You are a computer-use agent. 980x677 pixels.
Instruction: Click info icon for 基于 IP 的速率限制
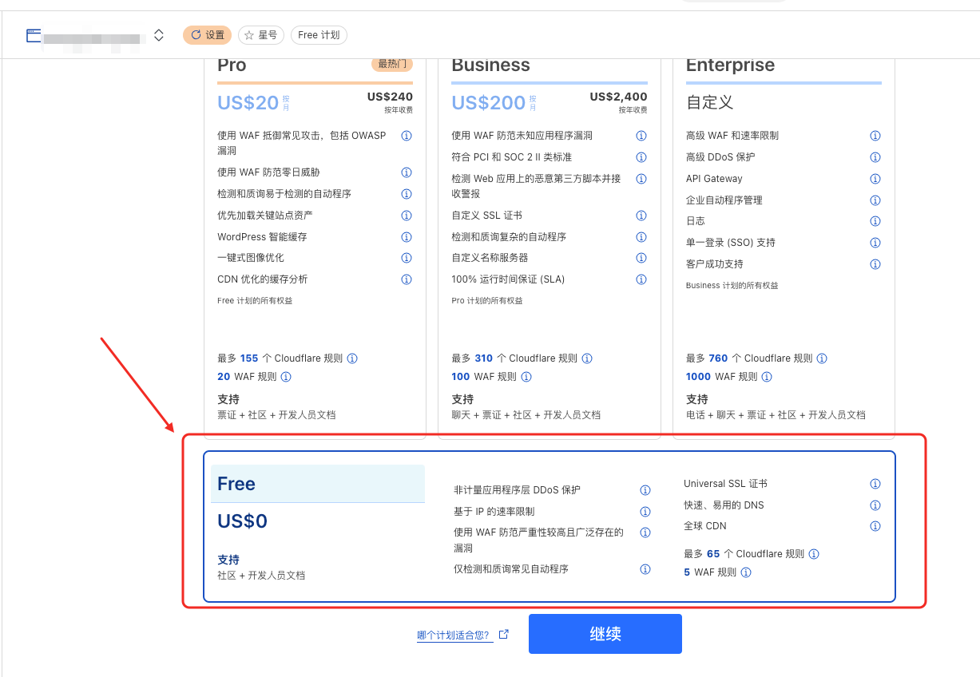coord(645,512)
